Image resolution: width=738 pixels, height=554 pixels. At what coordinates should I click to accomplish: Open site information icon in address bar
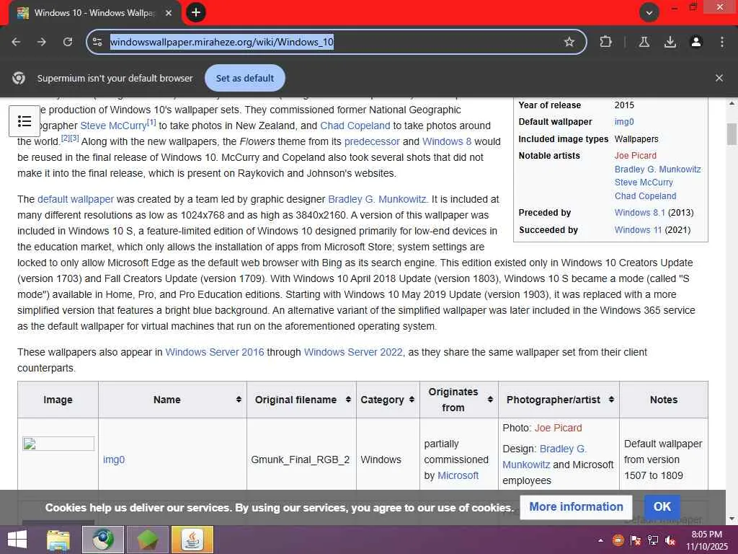[97, 42]
